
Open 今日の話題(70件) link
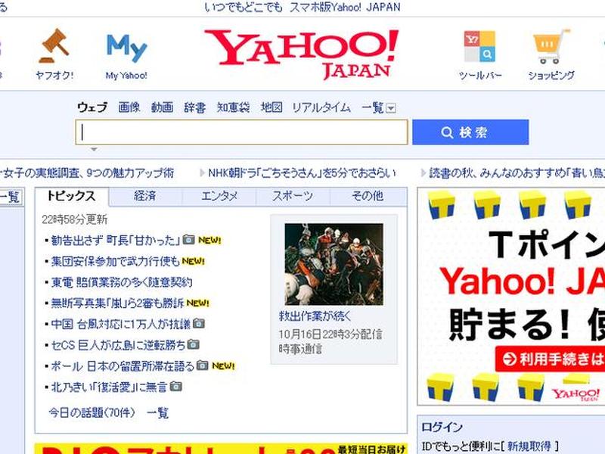pyautogui.click(x=92, y=412)
